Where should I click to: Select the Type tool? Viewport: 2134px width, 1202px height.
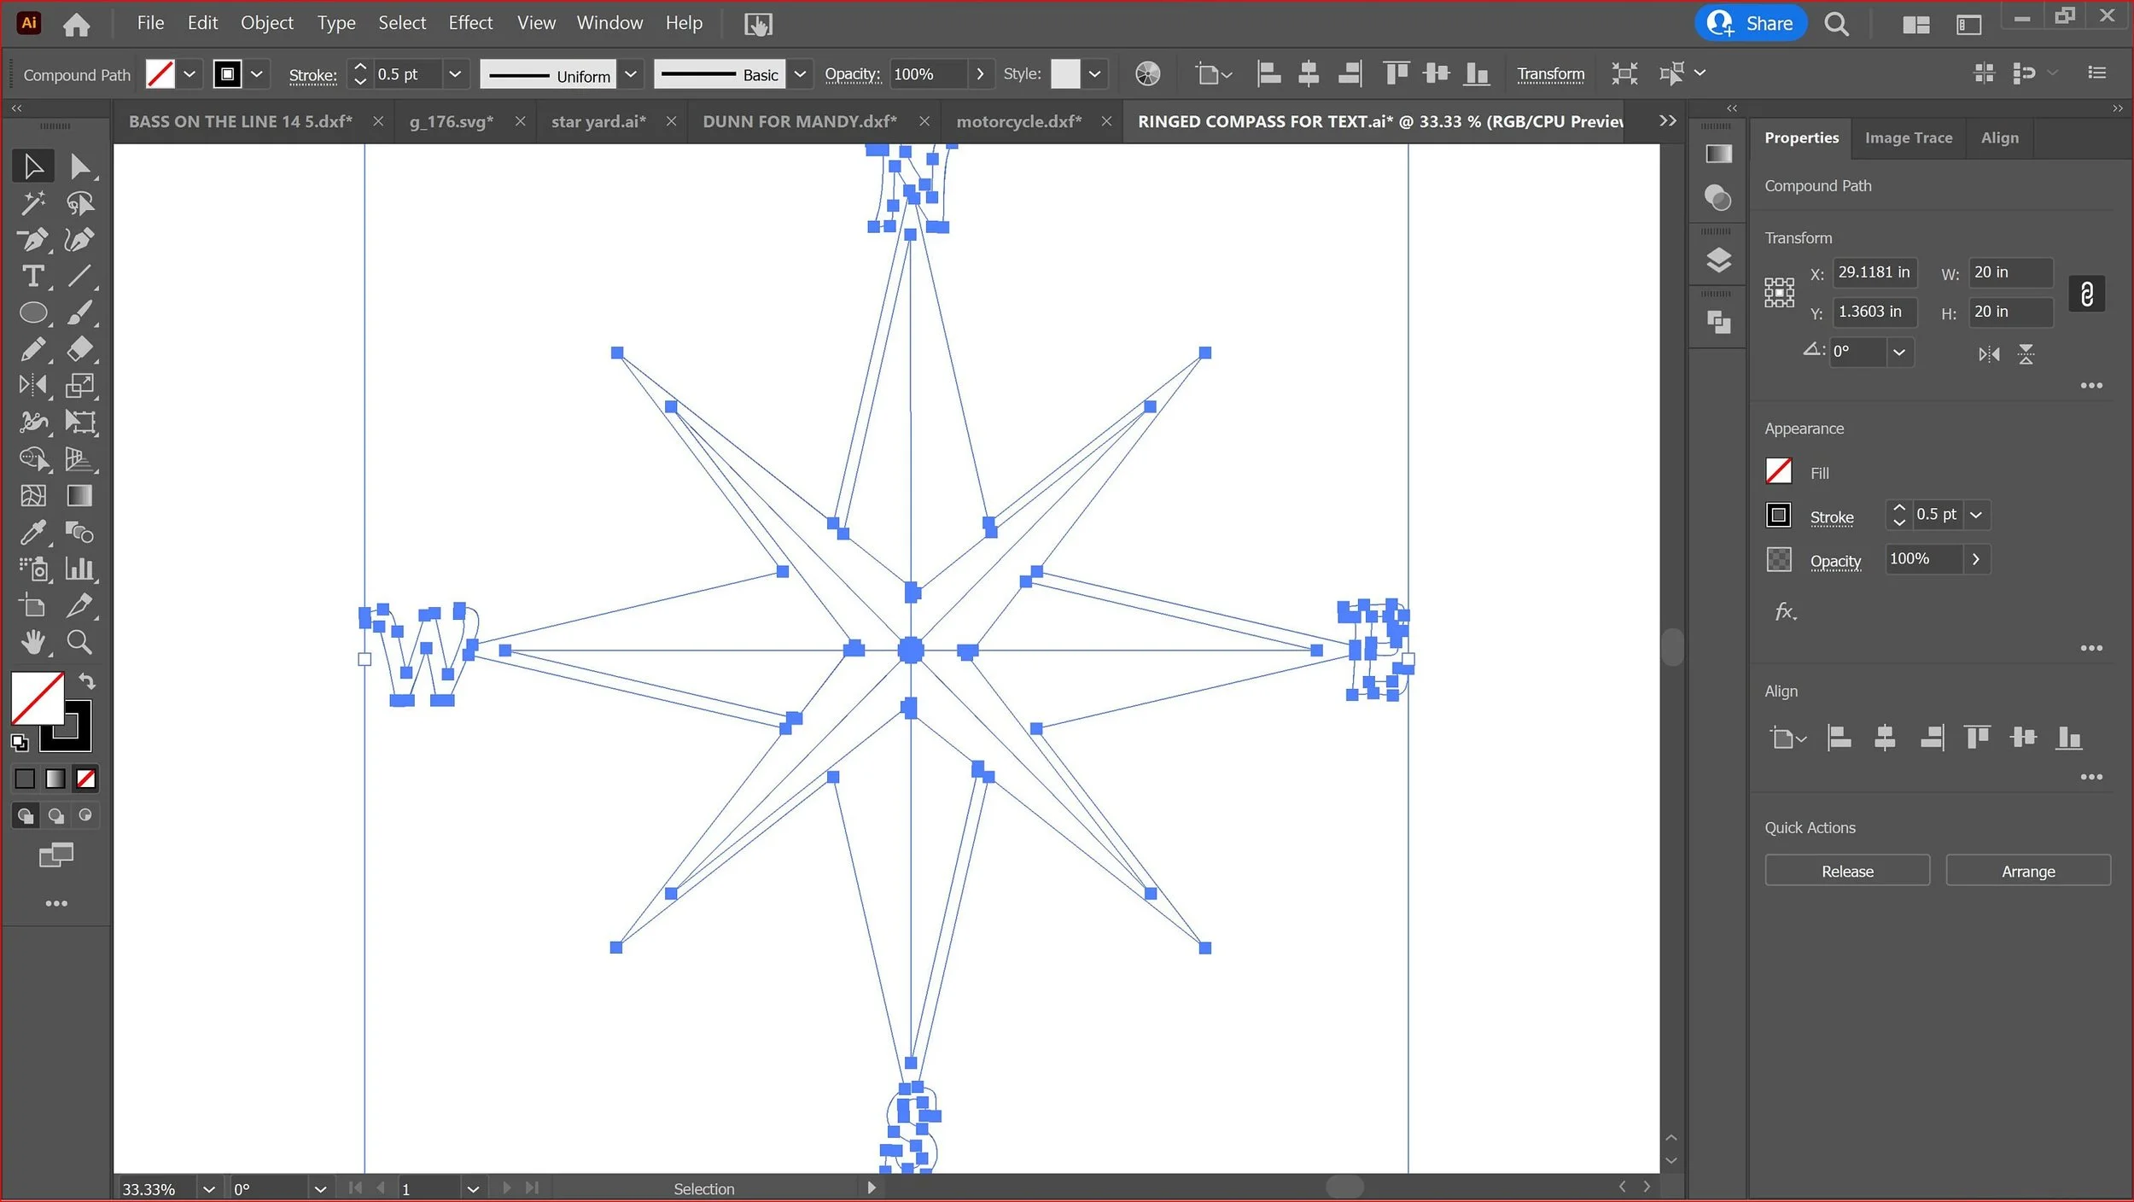click(33, 276)
